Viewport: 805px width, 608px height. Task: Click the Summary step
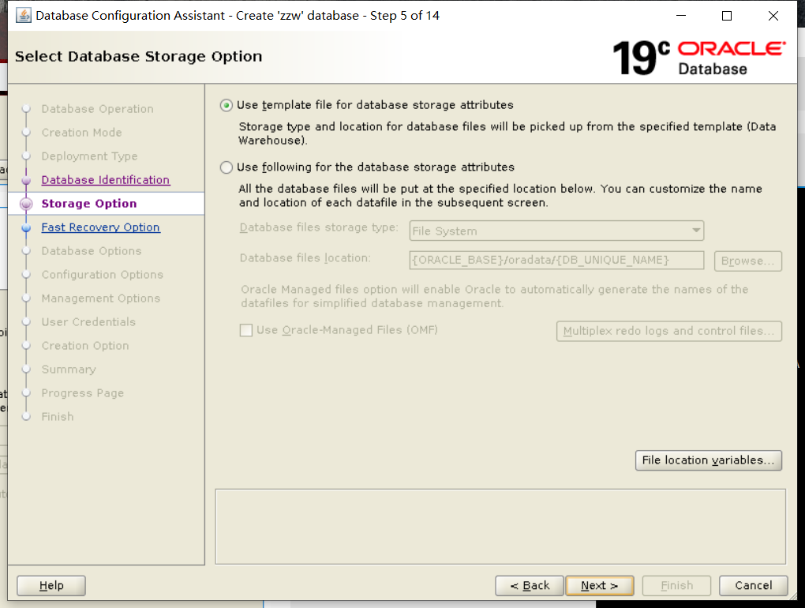coord(69,370)
